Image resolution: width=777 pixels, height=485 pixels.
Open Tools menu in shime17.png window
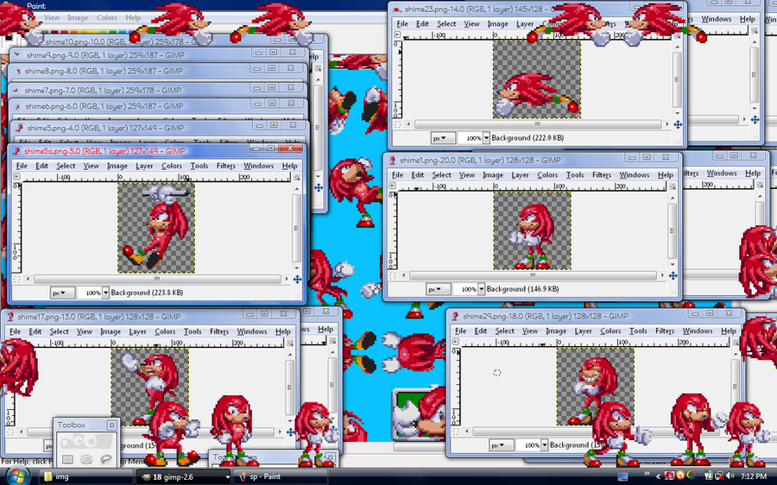[193, 331]
